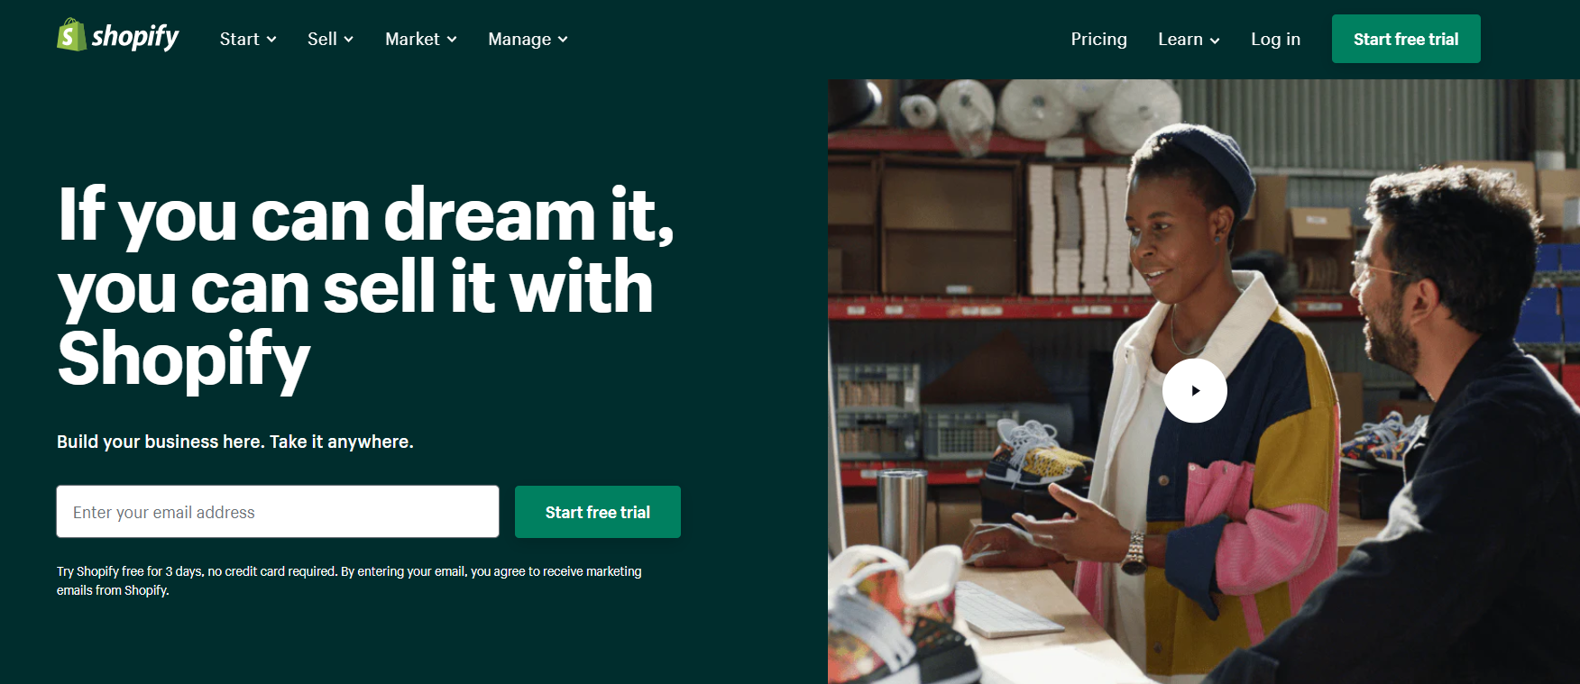Play the hero video with the play button
Screen dimensions: 1580x684
click(1194, 390)
